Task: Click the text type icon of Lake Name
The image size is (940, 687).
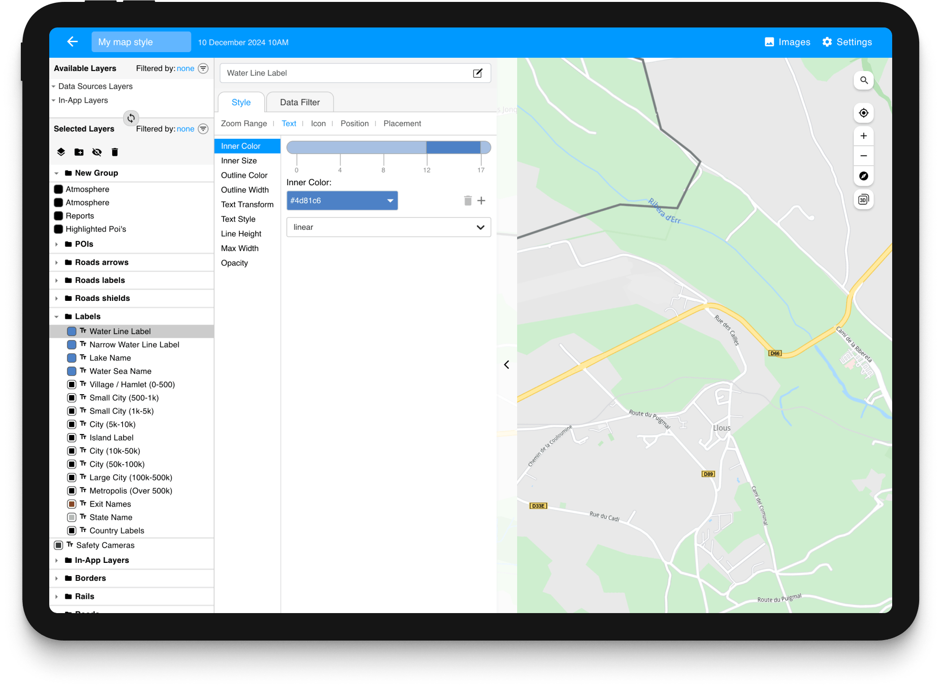Action: coord(83,358)
